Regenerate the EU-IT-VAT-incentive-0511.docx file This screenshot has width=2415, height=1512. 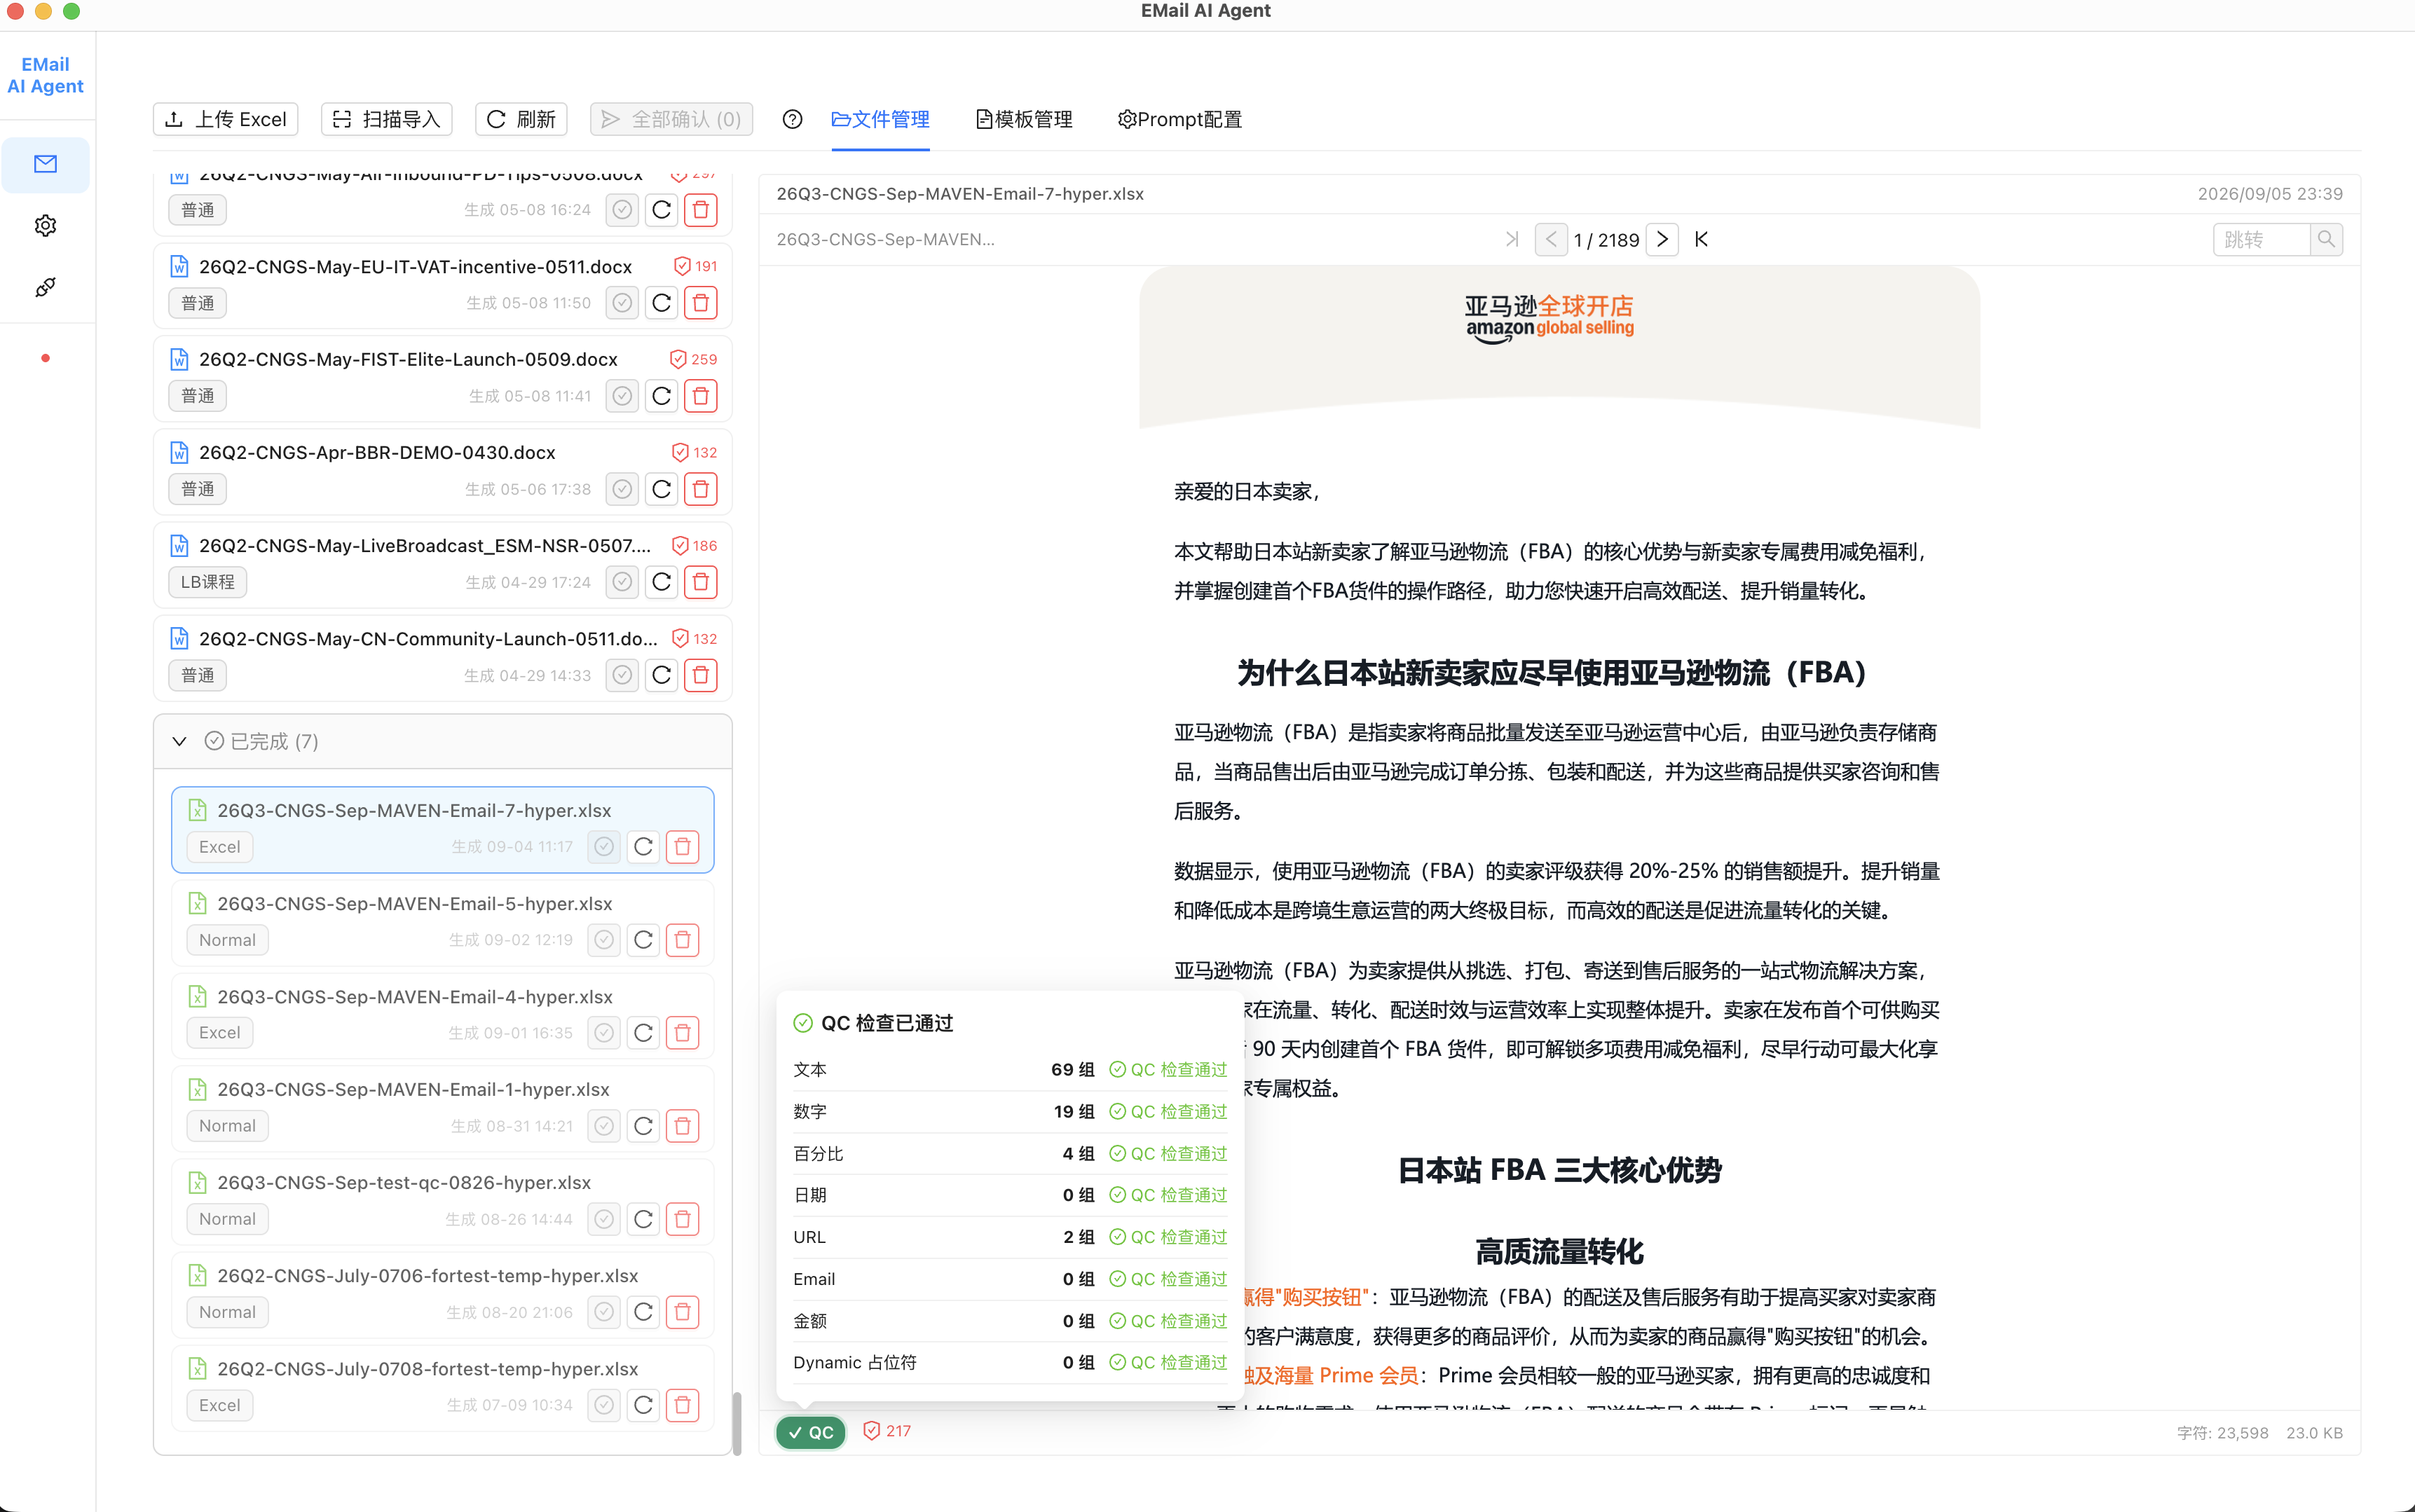pos(661,303)
